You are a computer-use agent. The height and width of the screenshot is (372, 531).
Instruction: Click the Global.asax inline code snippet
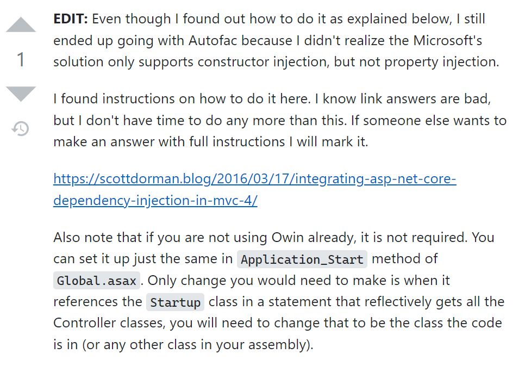point(97,281)
